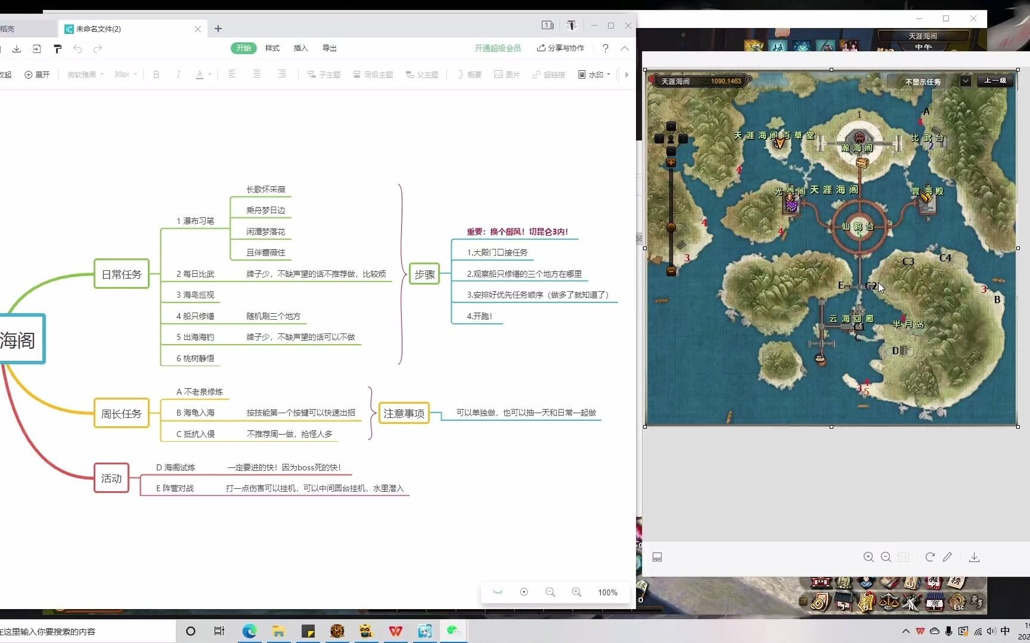Click the 'D 海阁试炼' topic text
The height and width of the screenshot is (643, 1030).
176,467
